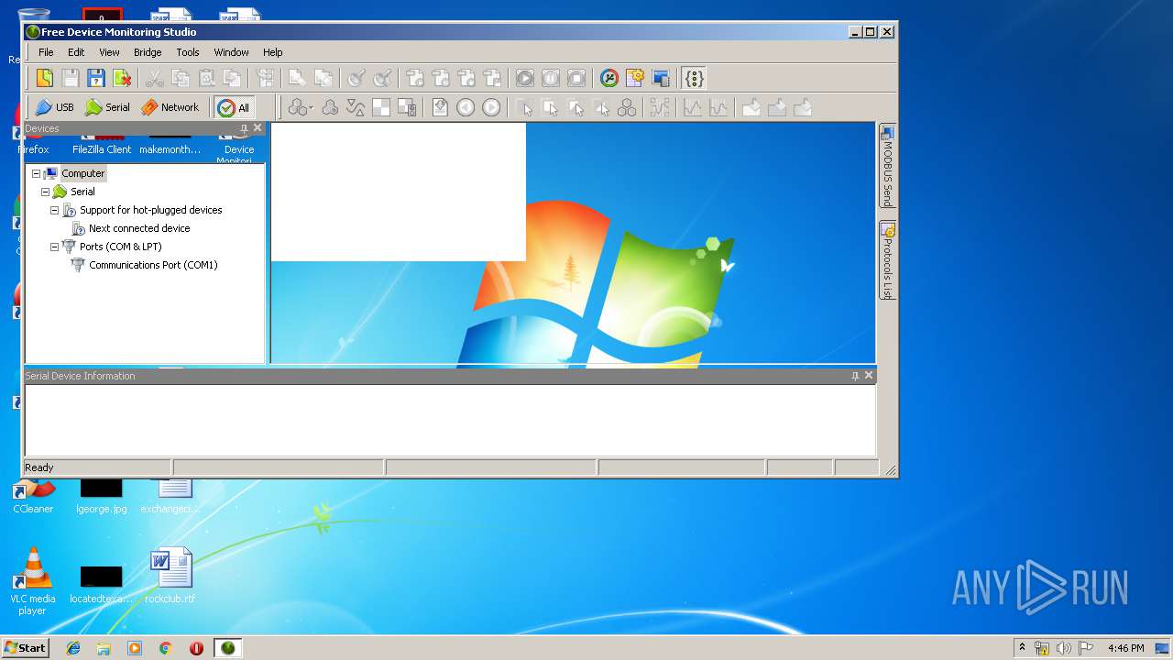Select the Computer tree item

[83, 173]
